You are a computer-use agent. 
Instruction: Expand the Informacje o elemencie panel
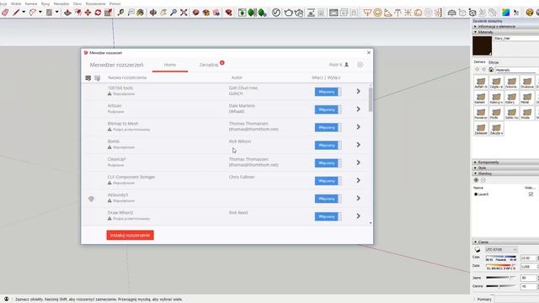tap(505, 26)
